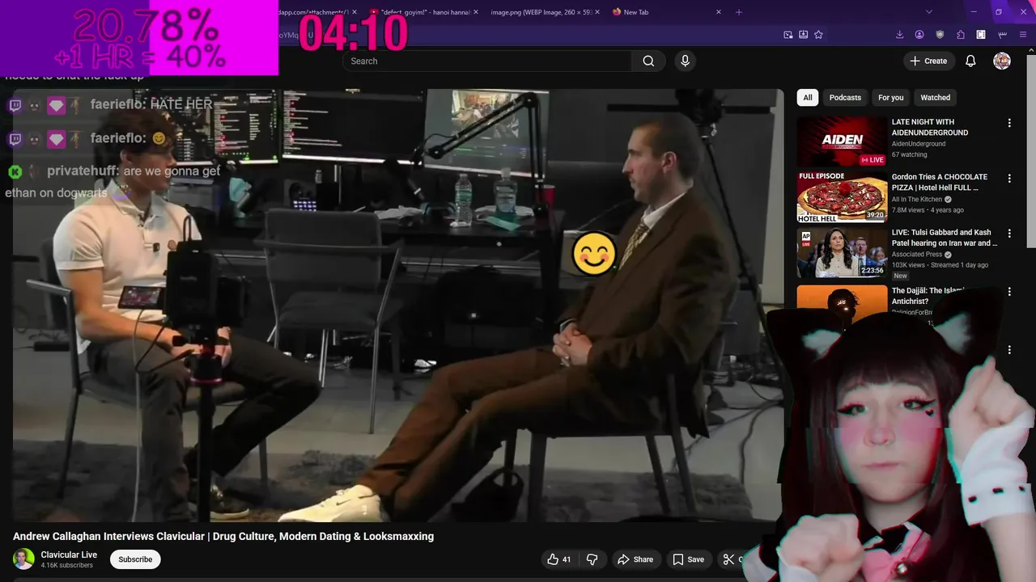Click the '4.16K subscribers' text
This screenshot has width=1036, height=582.
click(x=67, y=565)
